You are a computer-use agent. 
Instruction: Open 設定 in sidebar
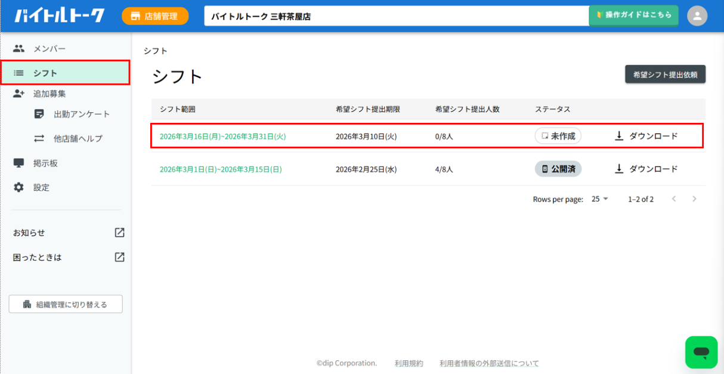point(66,187)
